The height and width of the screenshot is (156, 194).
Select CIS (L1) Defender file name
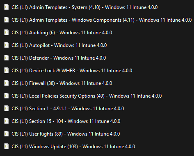point(59,58)
